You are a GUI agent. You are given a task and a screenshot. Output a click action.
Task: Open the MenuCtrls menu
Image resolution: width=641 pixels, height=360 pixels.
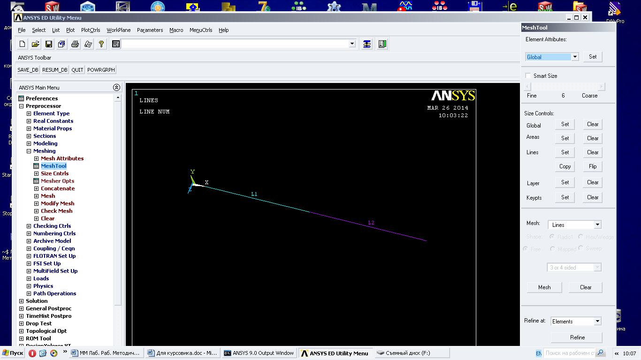pos(201,30)
